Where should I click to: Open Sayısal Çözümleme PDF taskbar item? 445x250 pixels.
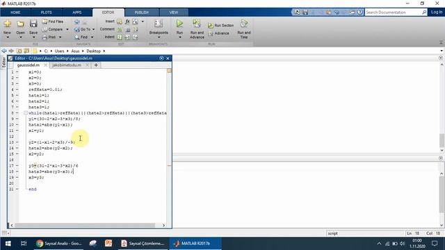(x=143, y=244)
